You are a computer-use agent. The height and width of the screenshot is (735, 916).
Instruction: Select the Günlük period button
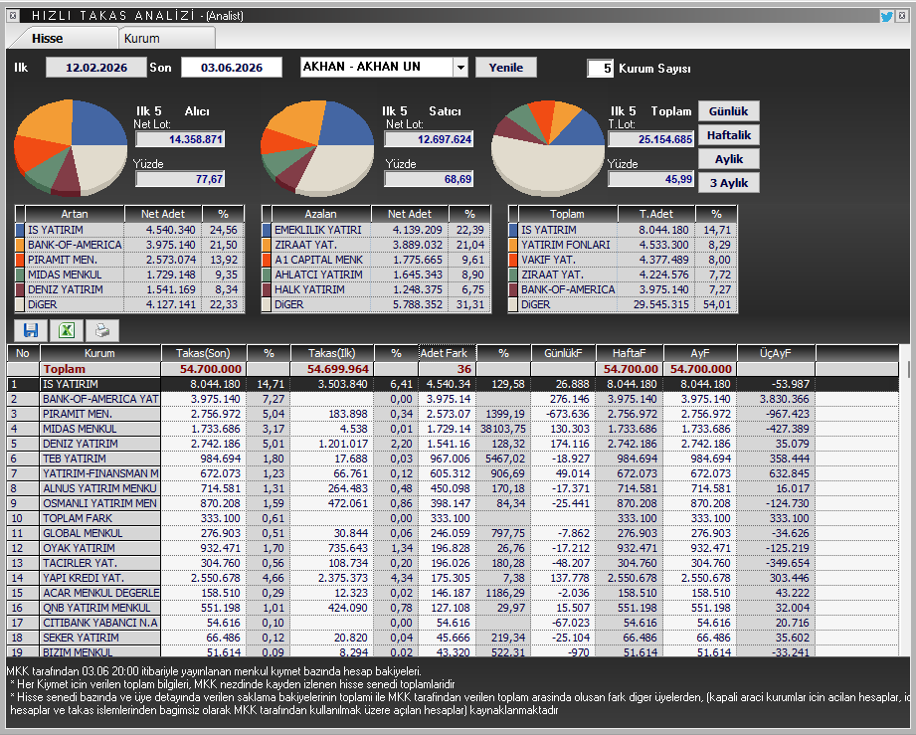click(728, 111)
